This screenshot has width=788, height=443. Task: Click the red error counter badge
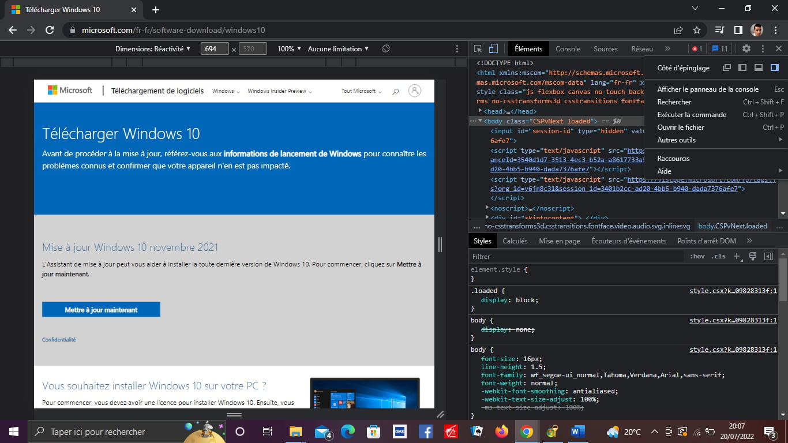tap(697, 49)
